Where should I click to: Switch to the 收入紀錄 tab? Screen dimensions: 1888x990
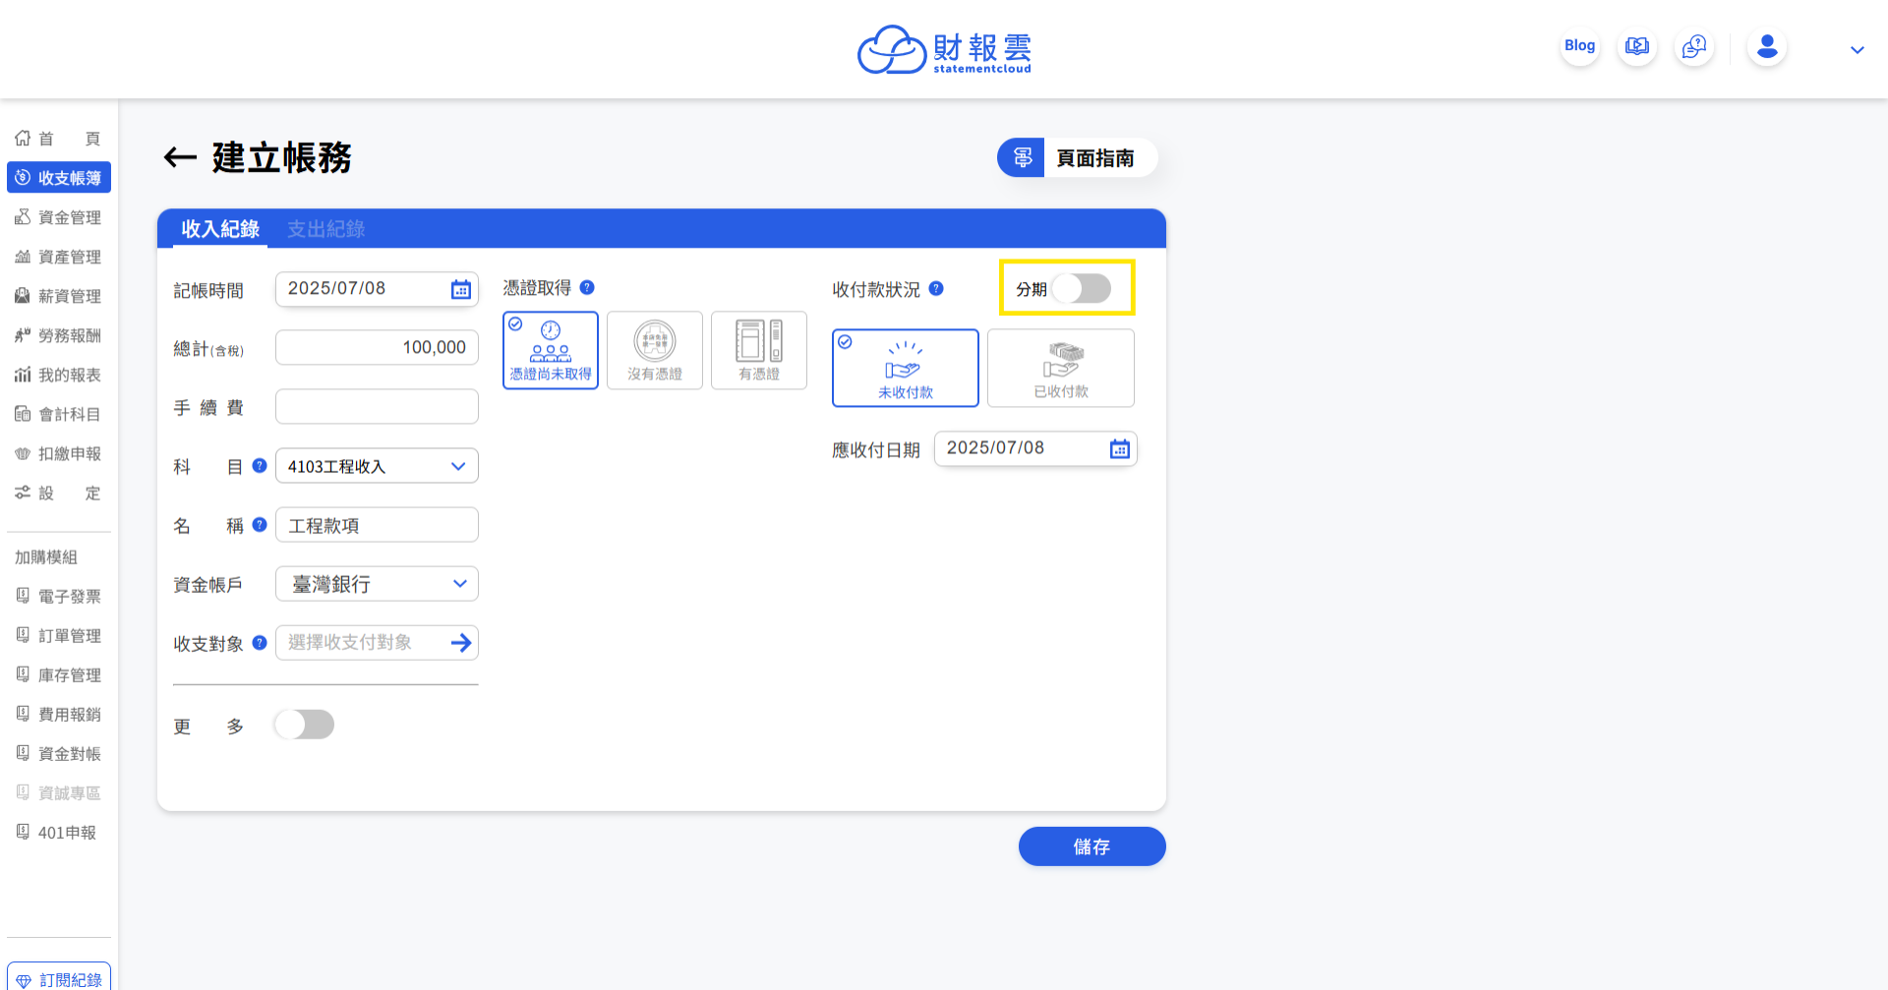[220, 229]
